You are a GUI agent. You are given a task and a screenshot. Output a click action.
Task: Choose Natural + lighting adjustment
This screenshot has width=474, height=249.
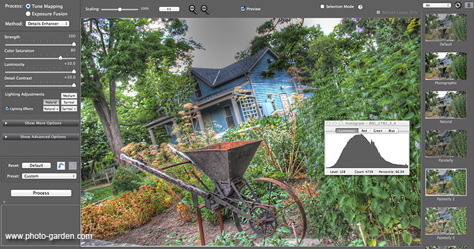51,109
